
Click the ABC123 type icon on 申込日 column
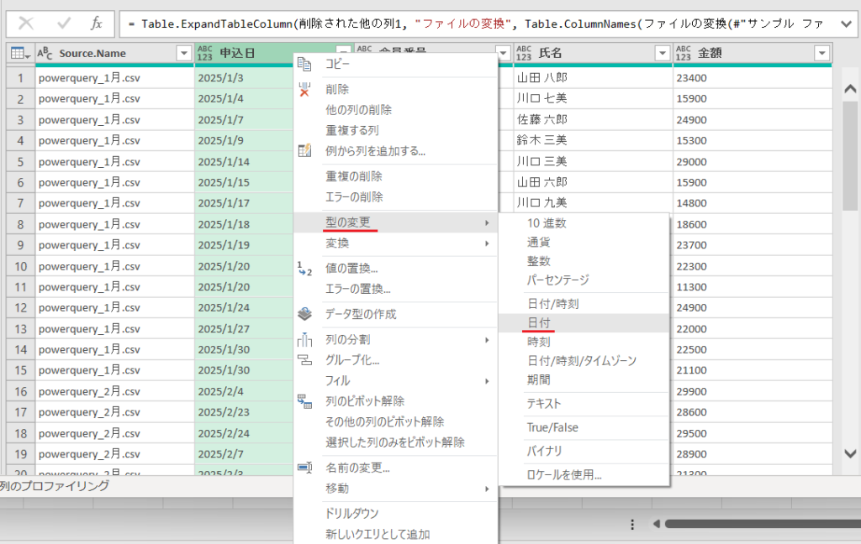click(203, 52)
